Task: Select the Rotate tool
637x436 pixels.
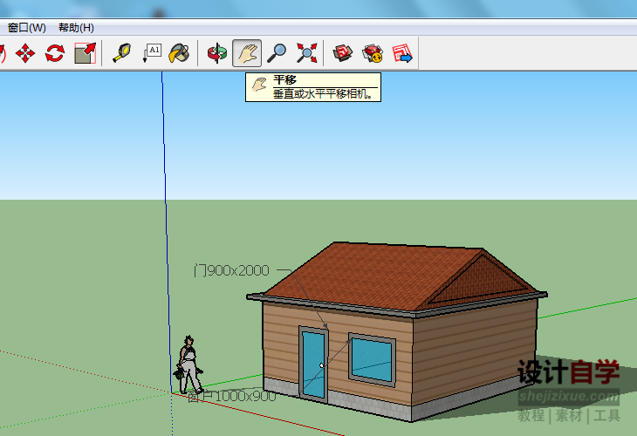Action: [x=55, y=54]
